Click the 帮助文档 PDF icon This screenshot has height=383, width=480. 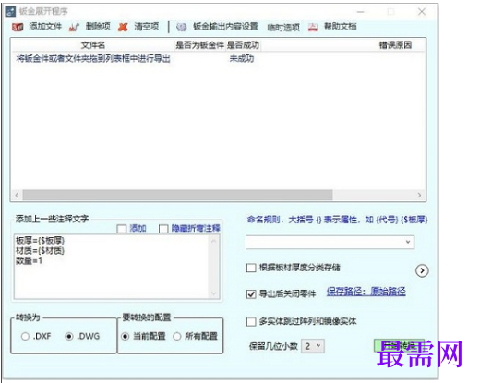[313, 28]
